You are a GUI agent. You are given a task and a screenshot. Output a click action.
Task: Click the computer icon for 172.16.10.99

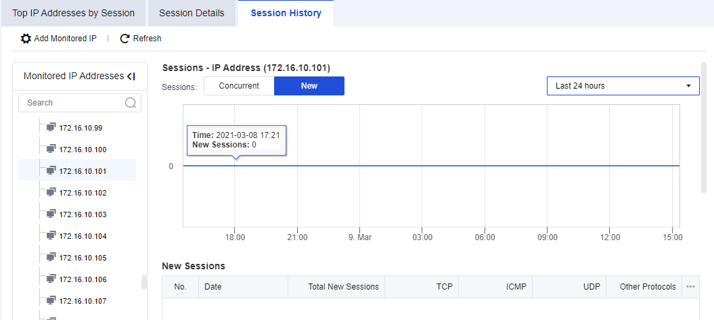coord(51,127)
